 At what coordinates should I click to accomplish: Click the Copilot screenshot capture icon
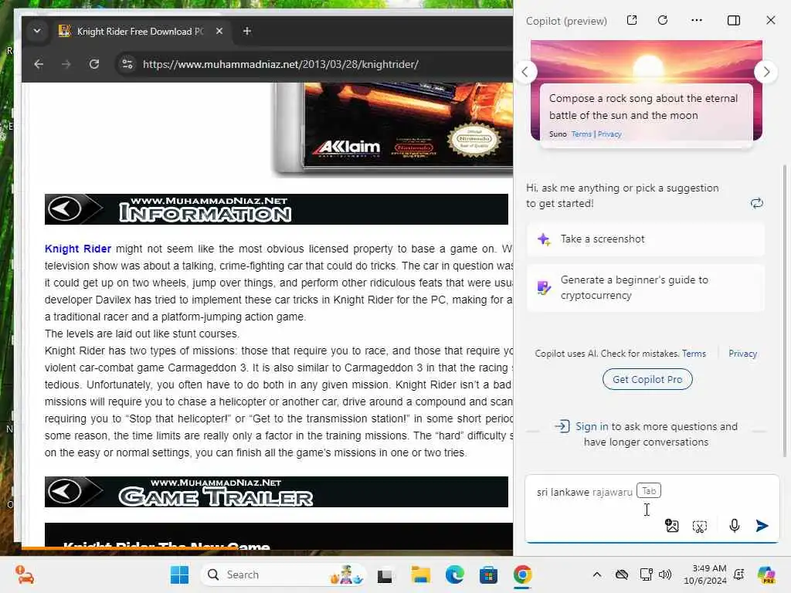point(700,527)
